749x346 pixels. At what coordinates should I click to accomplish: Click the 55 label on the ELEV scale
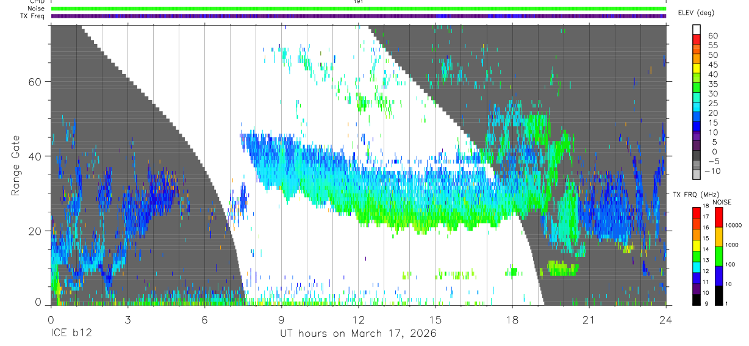(712, 46)
